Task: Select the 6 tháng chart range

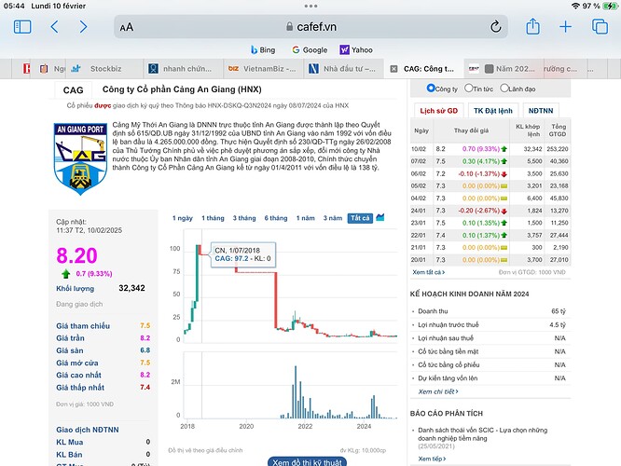Action: pos(276,218)
